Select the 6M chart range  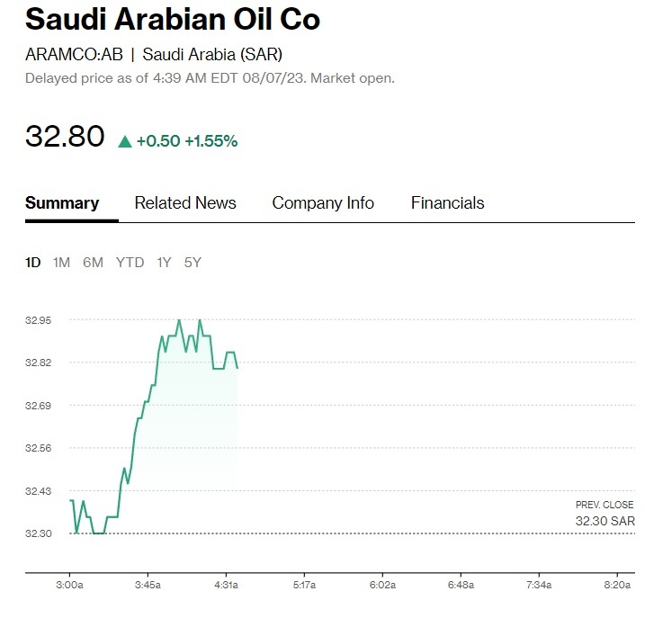tap(93, 263)
